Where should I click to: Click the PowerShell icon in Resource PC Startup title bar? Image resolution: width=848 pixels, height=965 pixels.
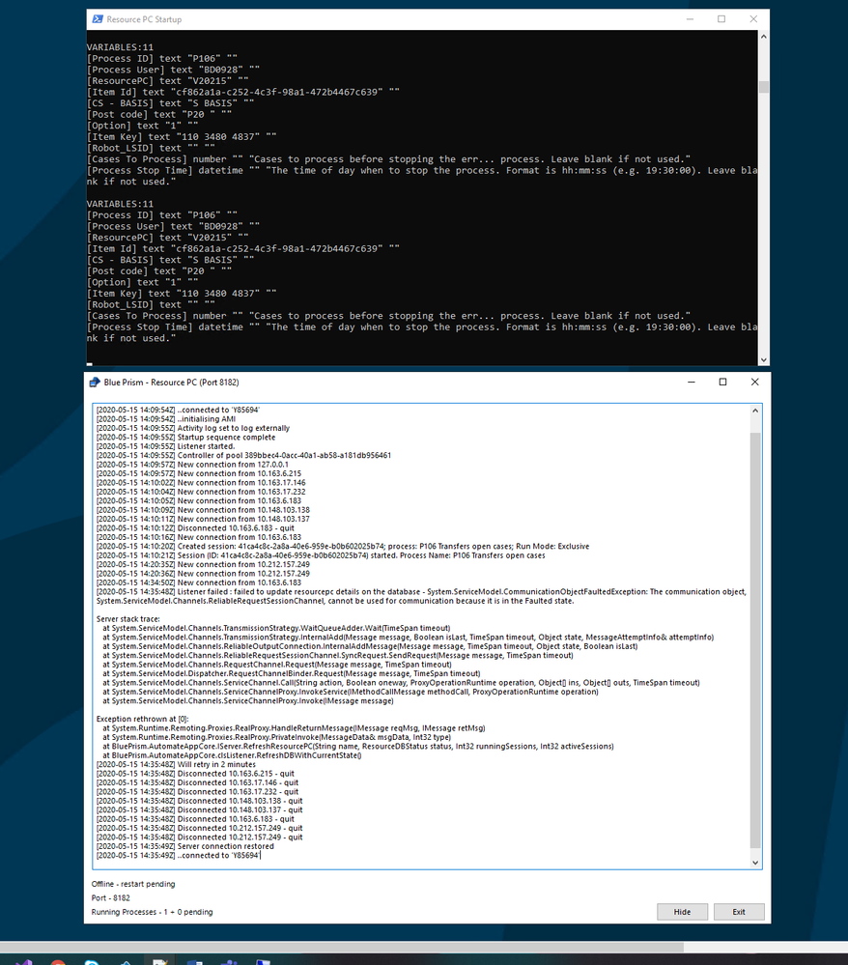(x=98, y=19)
